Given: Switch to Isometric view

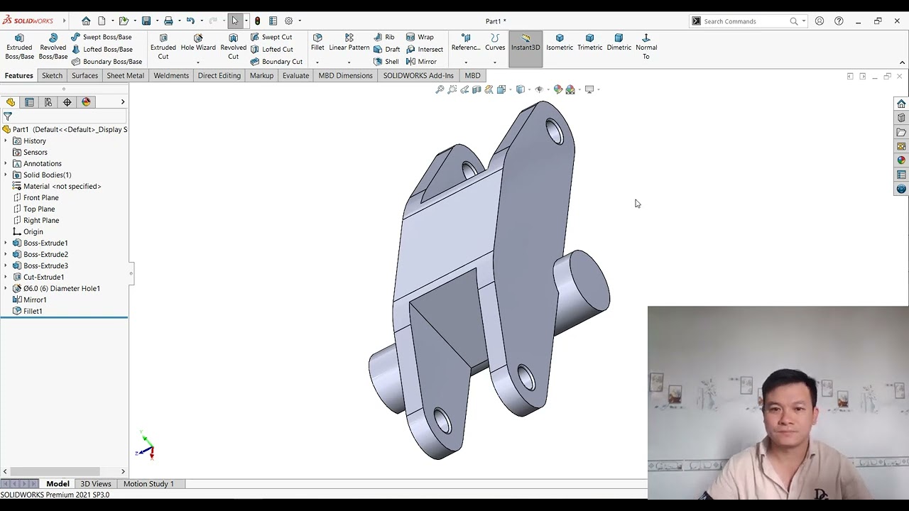Looking at the screenshot, I should click(560, 43).
